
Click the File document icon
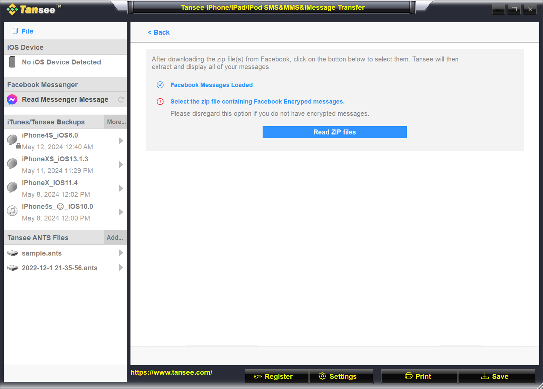tap(15, 31)
